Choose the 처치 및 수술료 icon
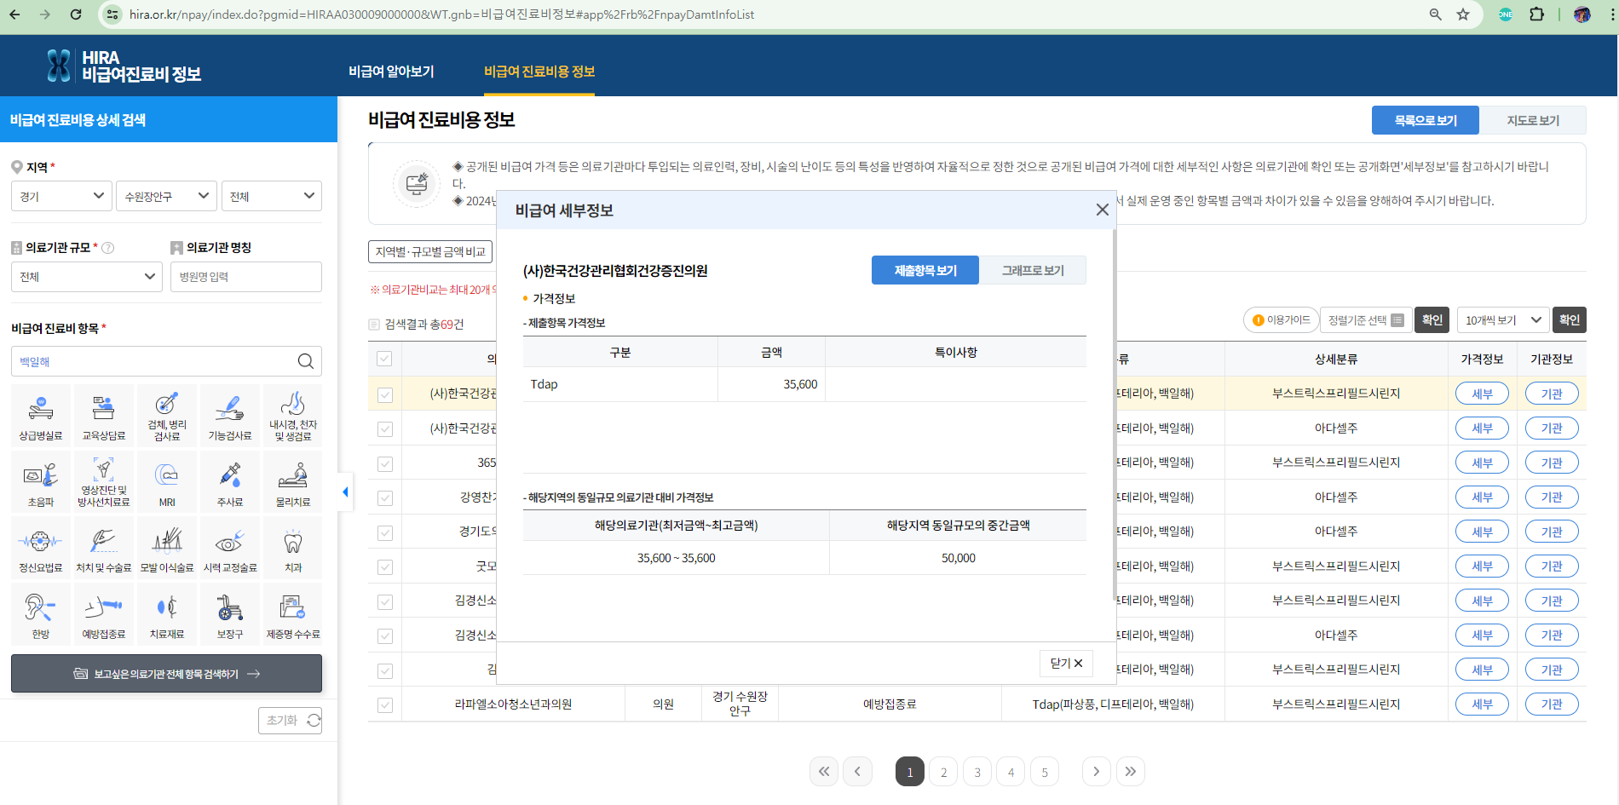Viewport: 1619px width, 805px height. point(104,548)
